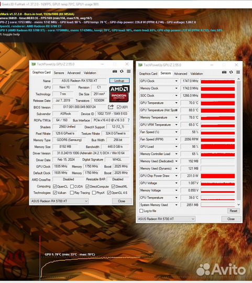
Task: Take a screenshot with the camera icon in the Graphics Card window
Action: tap(115, 71)
